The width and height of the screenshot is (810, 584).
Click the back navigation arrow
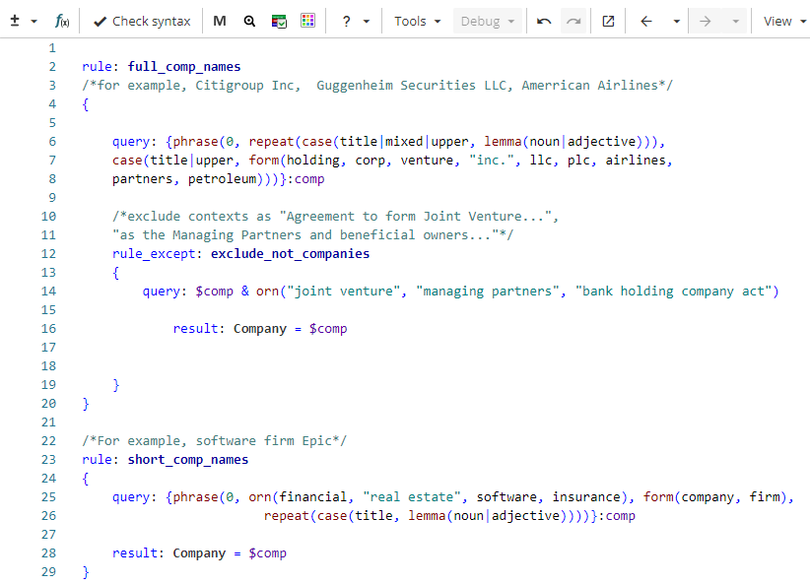[646, 21]
